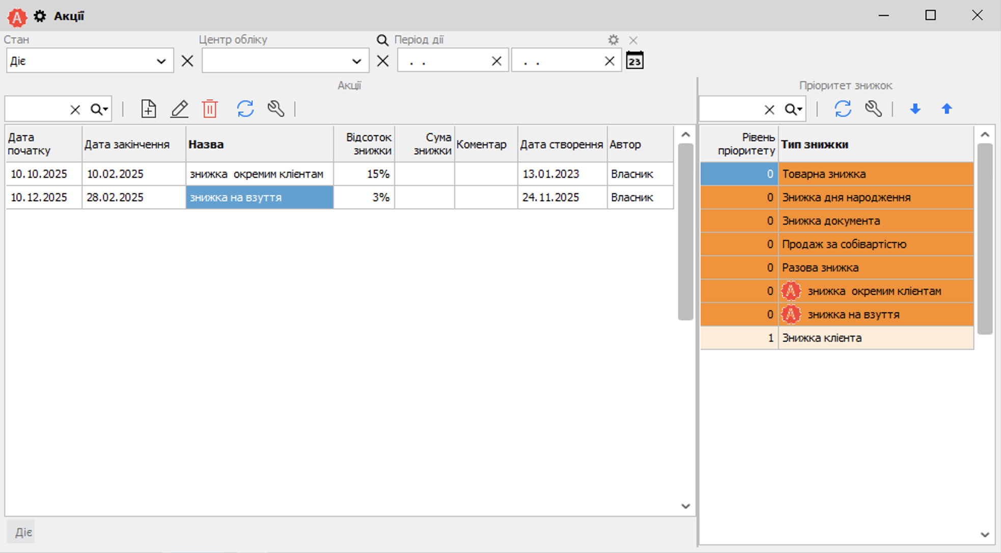Click the gear icon above period filter

click(613, 40)
